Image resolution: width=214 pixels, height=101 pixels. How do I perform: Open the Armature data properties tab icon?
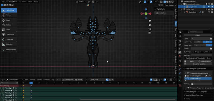tap(180, 77)
